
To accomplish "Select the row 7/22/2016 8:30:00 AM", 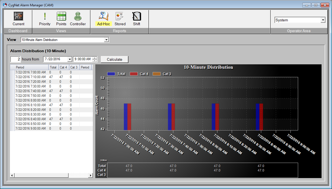I will (52, 114).
